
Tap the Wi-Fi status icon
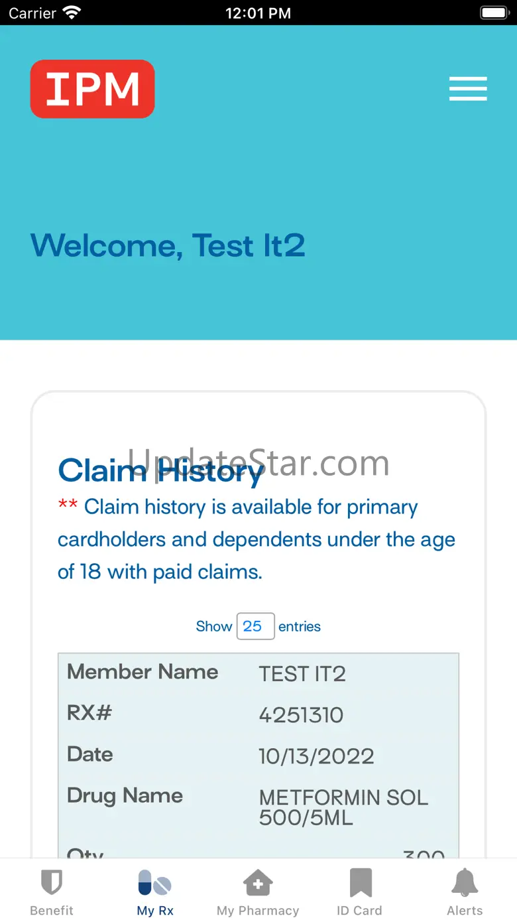(72, 13)
